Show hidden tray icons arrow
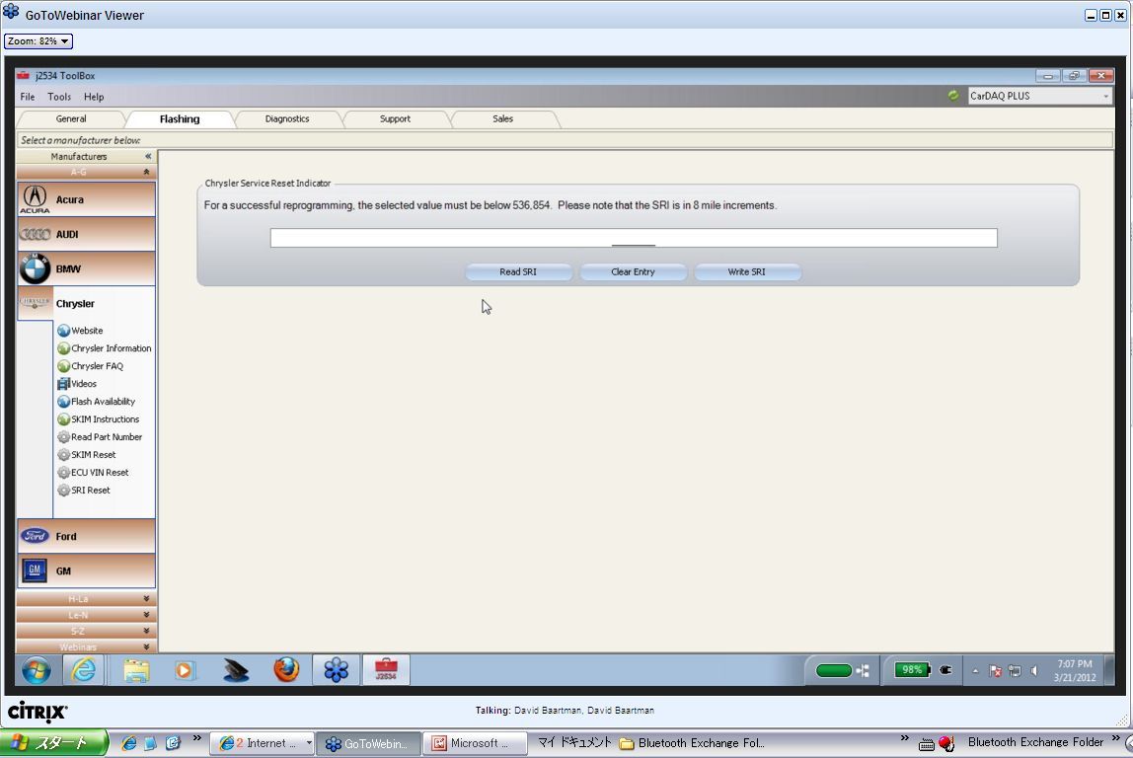 click(975, 670)
